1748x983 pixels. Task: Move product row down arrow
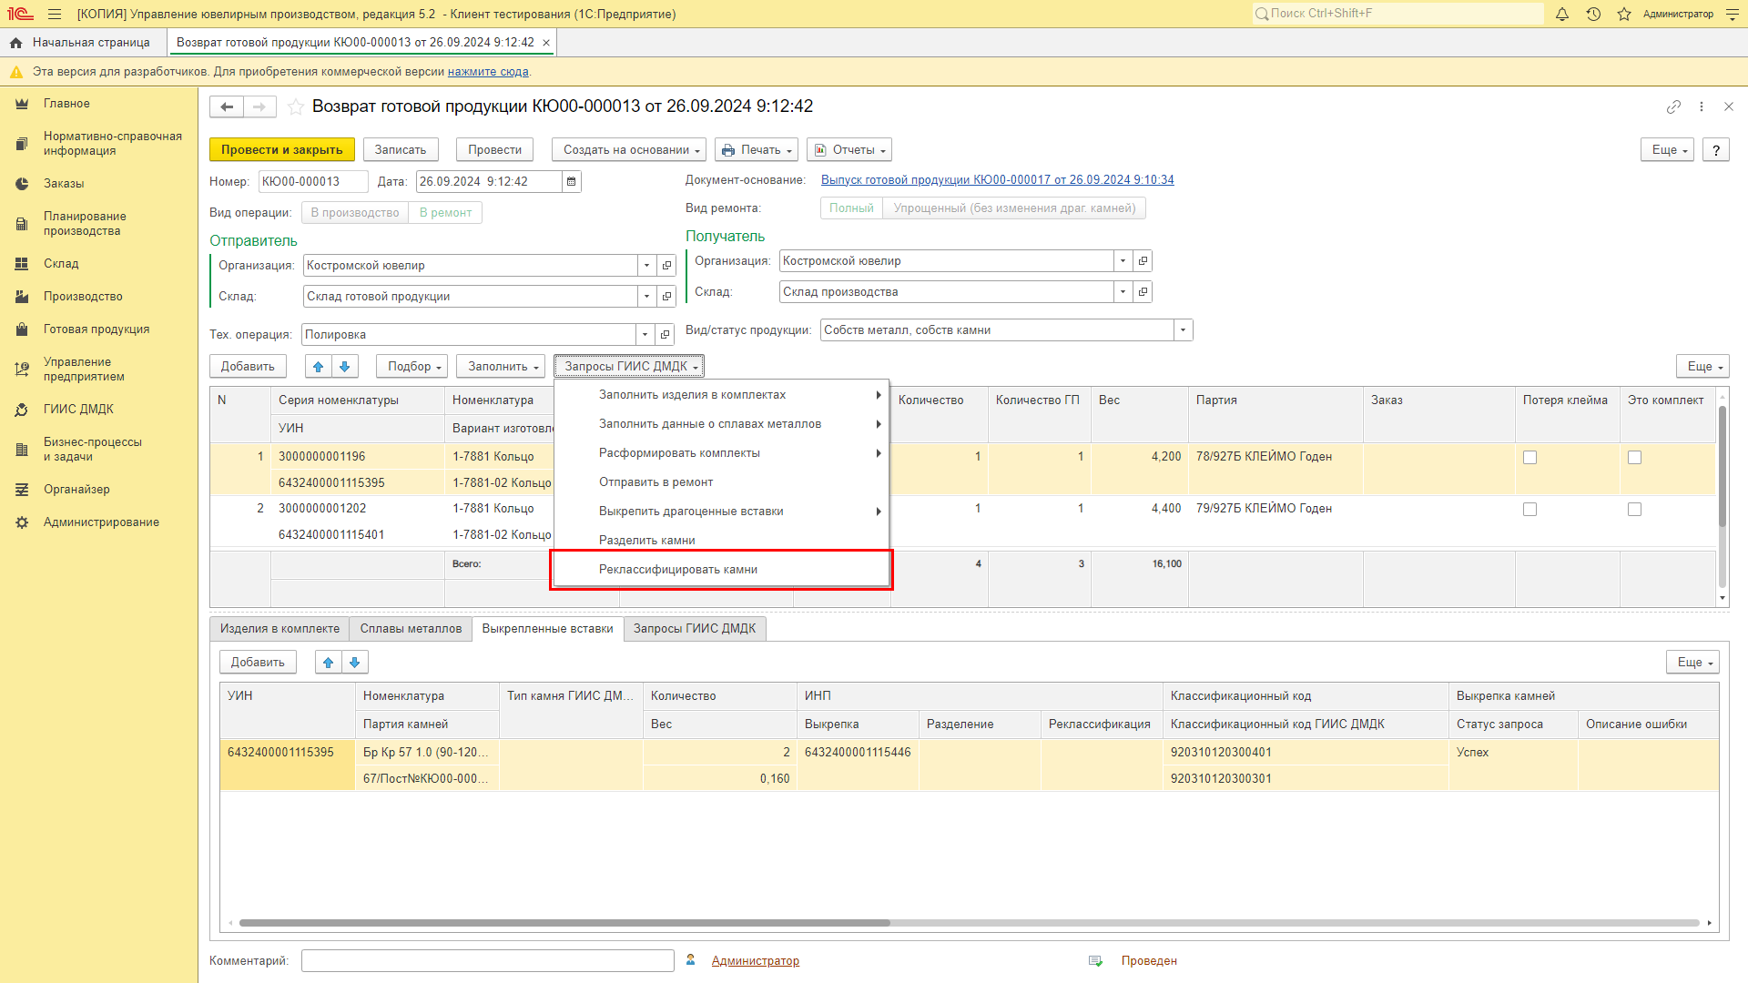[x=345, y=367]
